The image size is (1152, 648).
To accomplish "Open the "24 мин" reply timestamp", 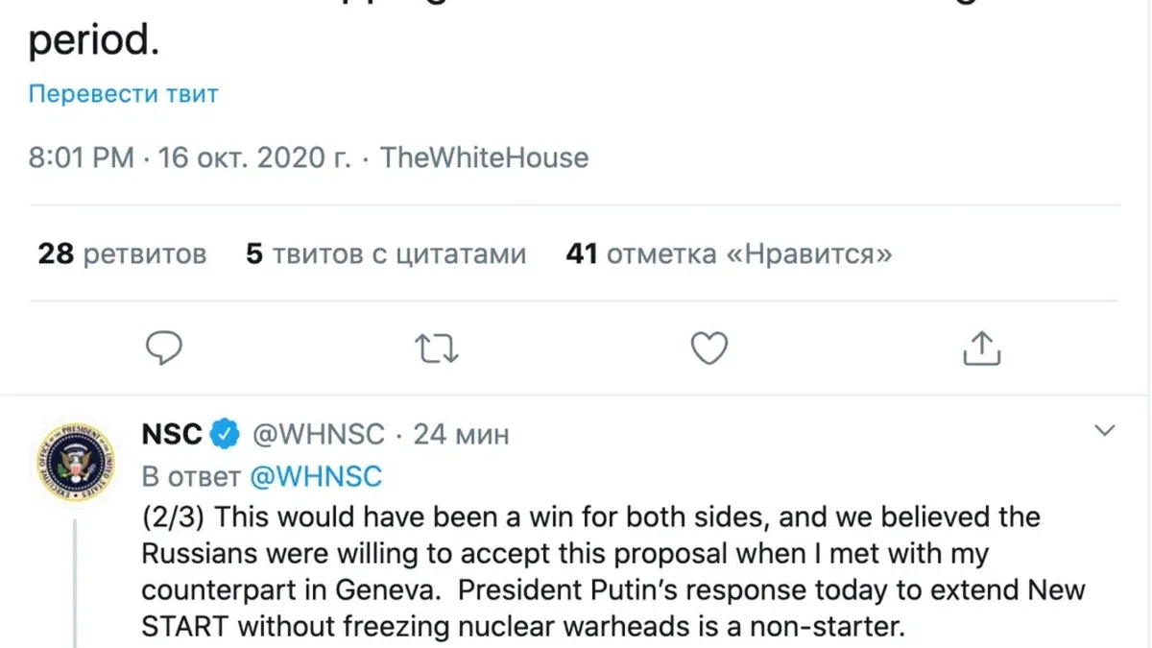I will click(461, 435).
